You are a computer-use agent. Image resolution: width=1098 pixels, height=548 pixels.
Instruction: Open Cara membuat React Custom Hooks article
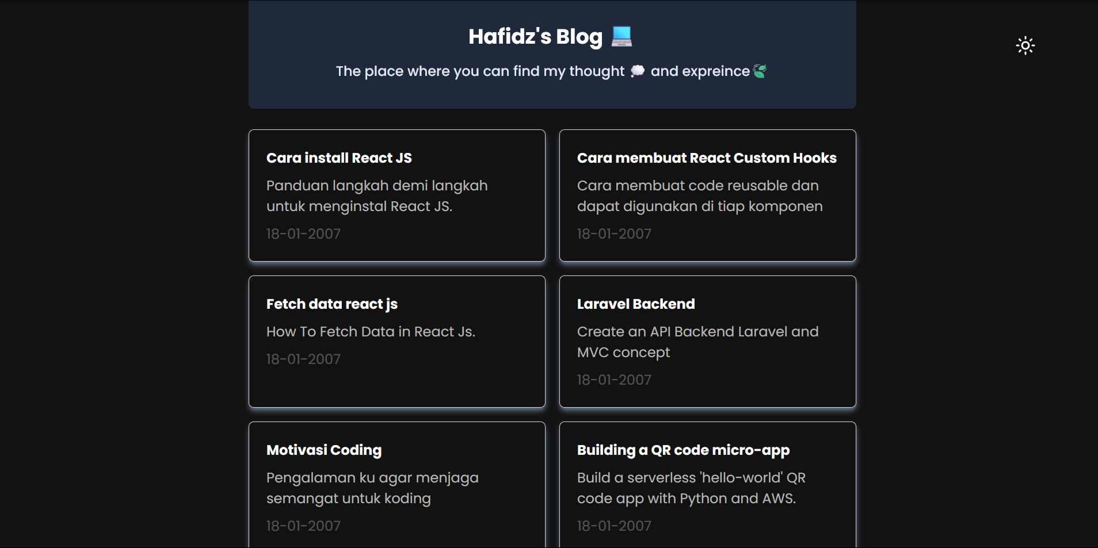(707, 158)
